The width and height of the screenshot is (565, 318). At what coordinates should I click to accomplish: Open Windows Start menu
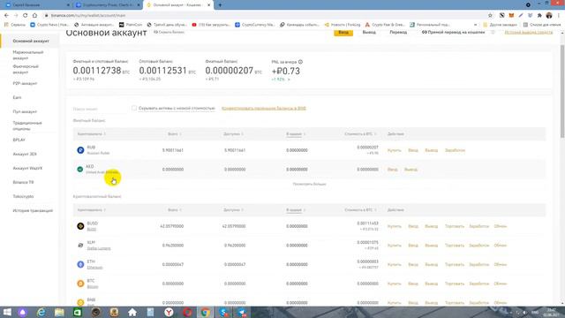point(7,312)
